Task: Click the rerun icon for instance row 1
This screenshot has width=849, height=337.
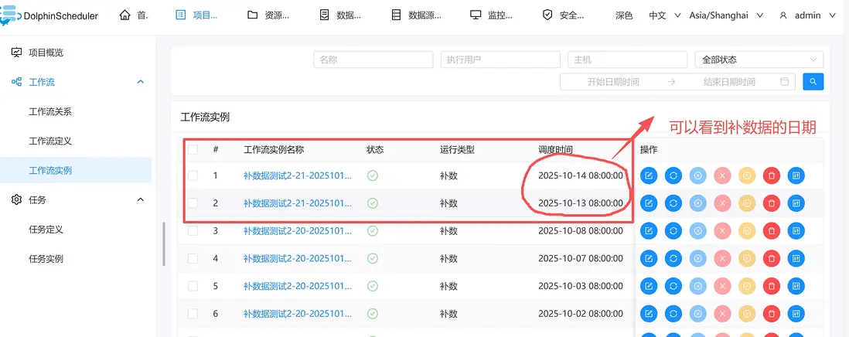Action: click(673, 175)
